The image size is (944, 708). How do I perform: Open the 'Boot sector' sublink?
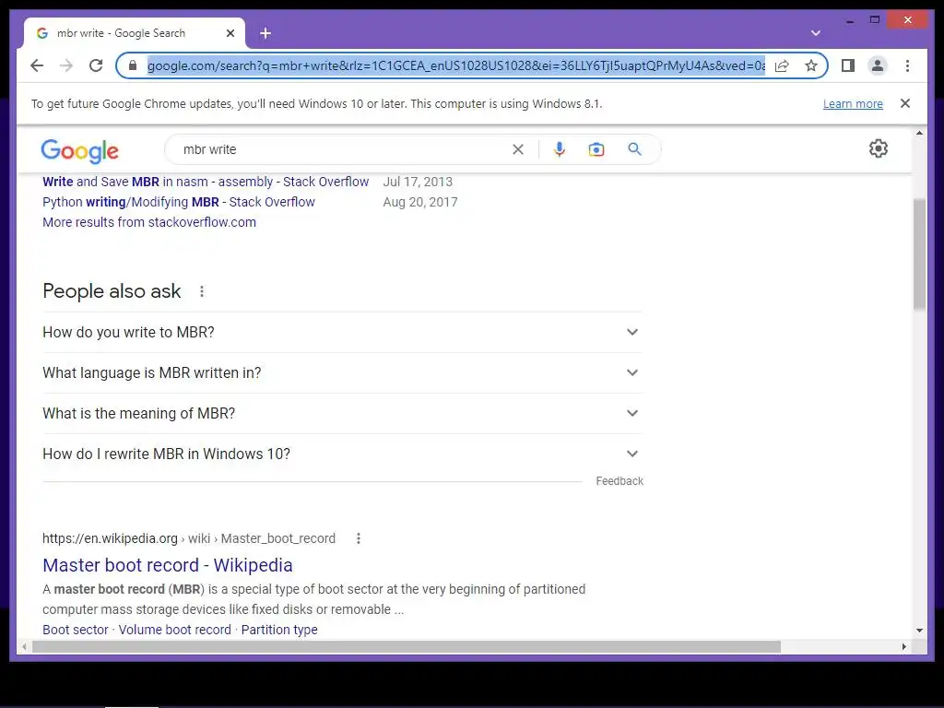click(76, 630)
